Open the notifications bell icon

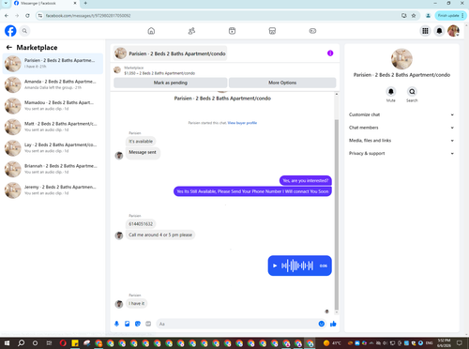pos(439,31)
